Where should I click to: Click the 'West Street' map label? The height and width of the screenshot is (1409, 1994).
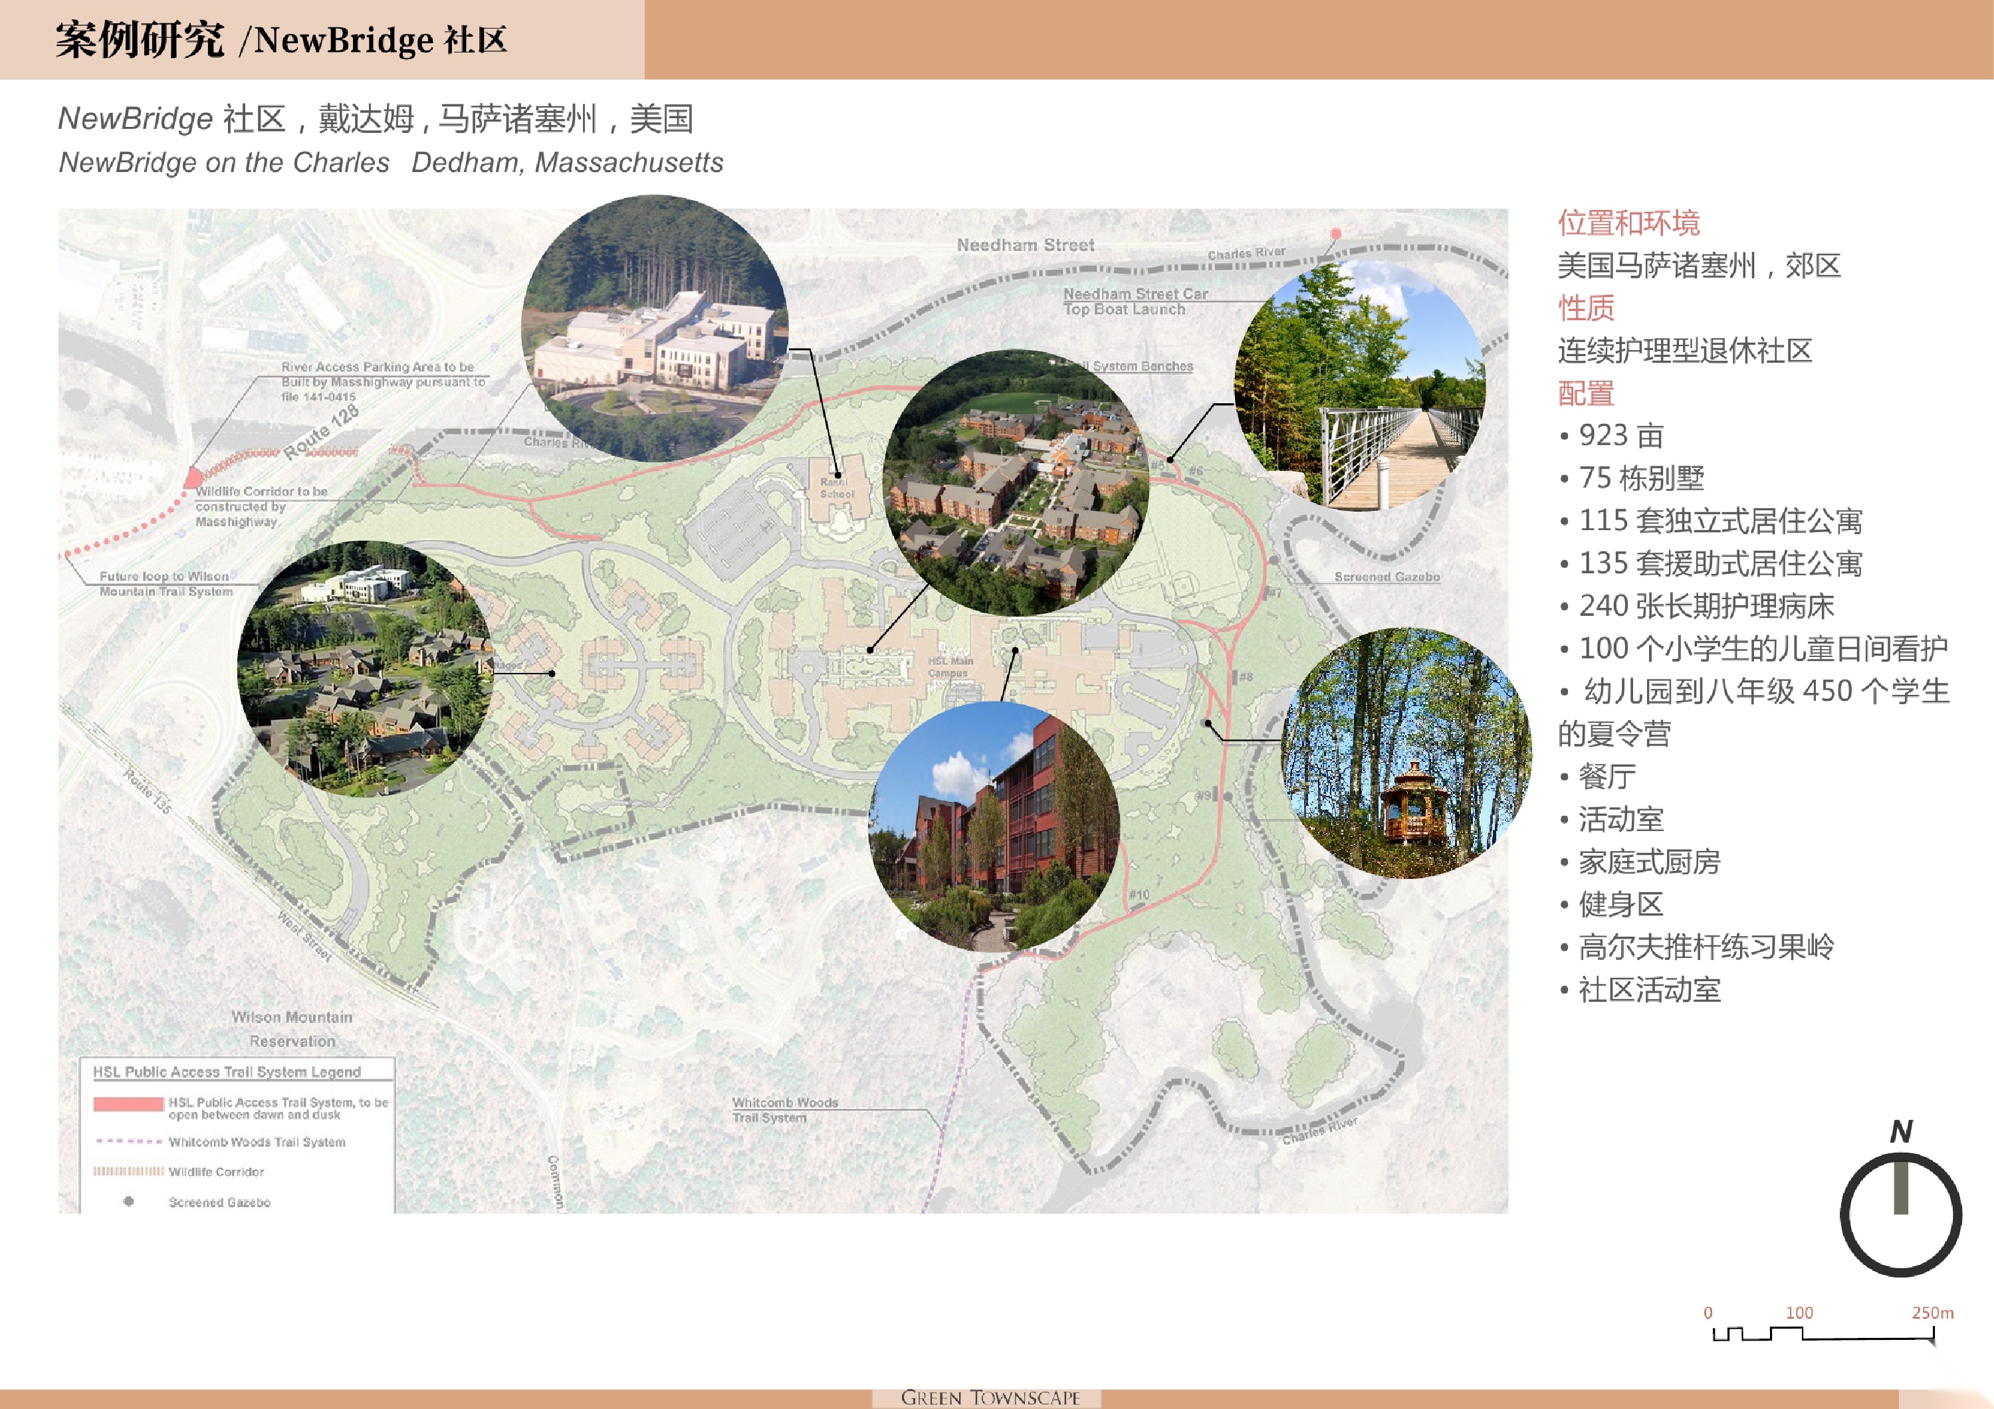click(x=305, y=936)
